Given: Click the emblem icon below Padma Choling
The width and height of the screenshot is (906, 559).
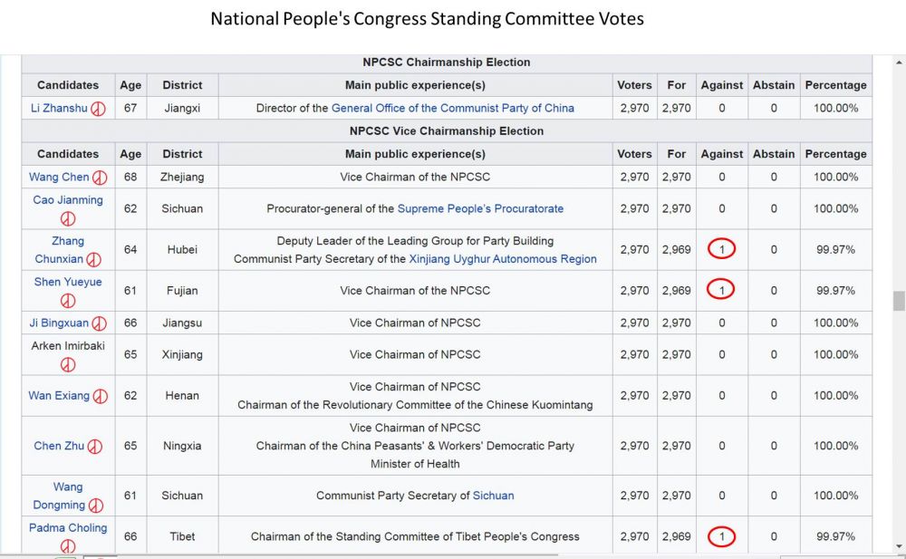Looking at the screenshot, I should click(68, 546).
